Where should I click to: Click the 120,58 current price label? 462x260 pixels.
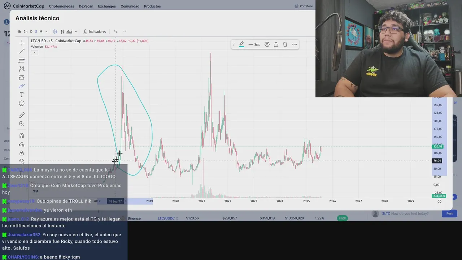(x=438, y=146)
